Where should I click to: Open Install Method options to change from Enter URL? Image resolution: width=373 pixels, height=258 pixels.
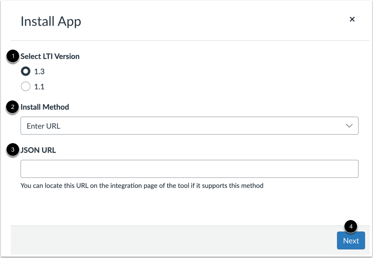click(x=189, y=126)
